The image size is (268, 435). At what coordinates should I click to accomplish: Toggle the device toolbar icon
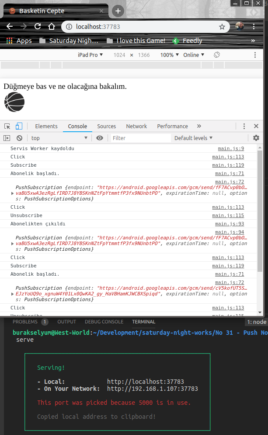pyautogui.click(x=19, y=126)
